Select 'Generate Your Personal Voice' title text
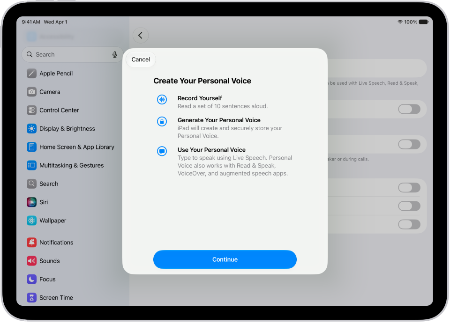Image resolution: width=450 pixels, height=324 pixels. point(219,120)
